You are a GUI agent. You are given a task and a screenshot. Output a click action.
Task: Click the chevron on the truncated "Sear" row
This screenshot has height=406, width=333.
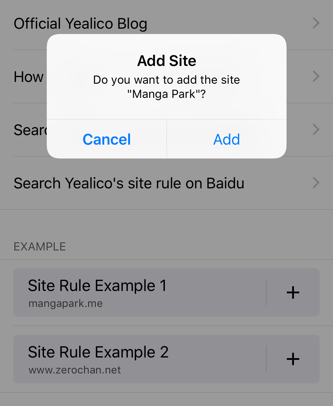tap(316, 130)
